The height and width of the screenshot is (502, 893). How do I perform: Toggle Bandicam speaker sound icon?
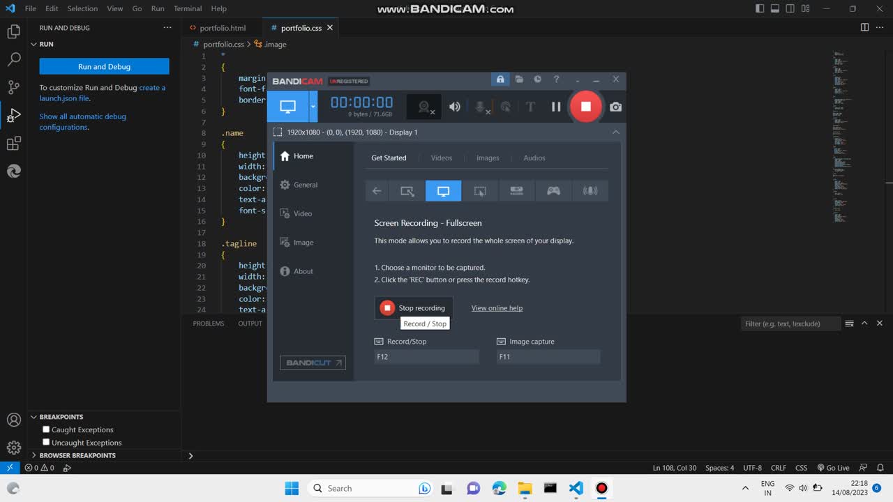[454, 107]
